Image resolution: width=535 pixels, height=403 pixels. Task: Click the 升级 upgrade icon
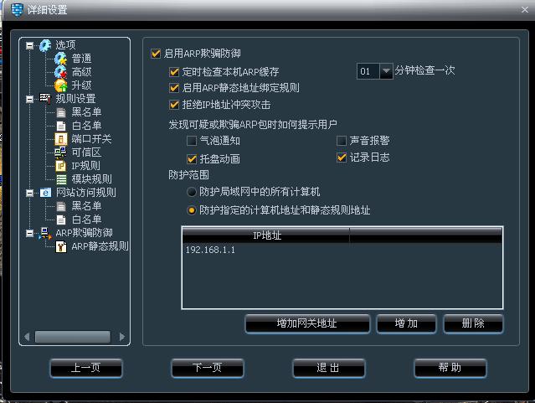click(x=61, y=85)
